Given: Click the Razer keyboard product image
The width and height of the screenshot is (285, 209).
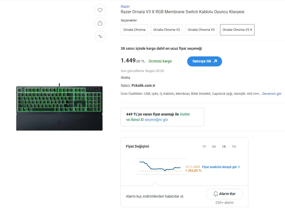Looking at the screenshot, I should [59, 108].
